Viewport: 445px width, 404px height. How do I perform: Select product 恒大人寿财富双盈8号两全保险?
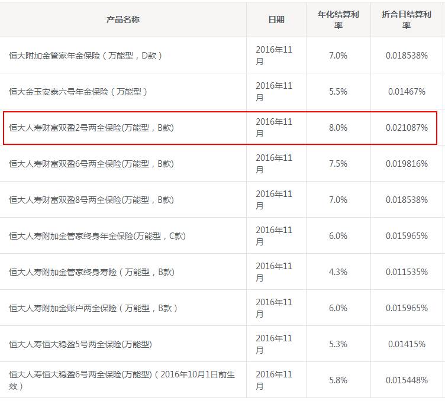(91, 200)
